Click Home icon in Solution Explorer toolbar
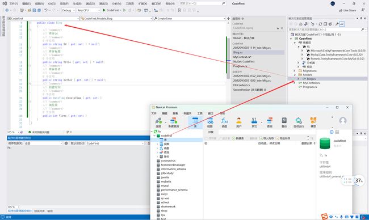Screen dimensions: 369x220 301,24
